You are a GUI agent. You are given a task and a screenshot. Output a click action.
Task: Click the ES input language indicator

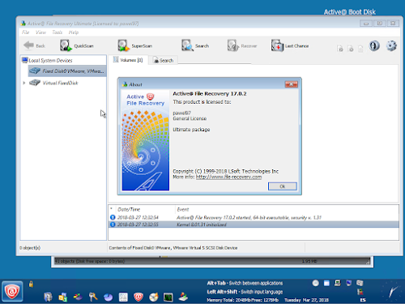coord(363,300)
